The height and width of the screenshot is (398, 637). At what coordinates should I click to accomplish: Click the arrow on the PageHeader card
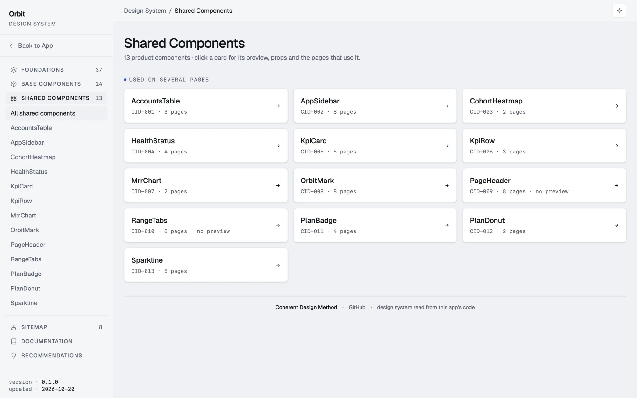pyautogui.click(x=617, y=186)
